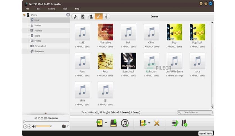Click the device information icon
The height and width of the screenshot is (136, 235).
click(x=184, y=123)
